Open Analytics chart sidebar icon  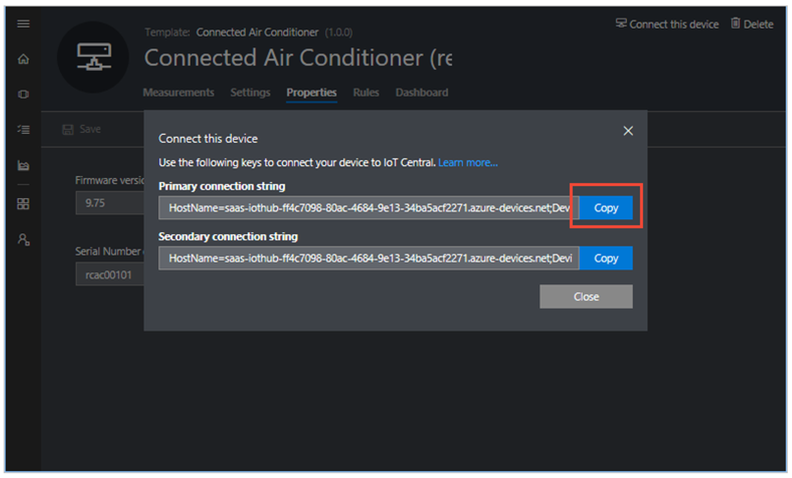coord(23,165)
